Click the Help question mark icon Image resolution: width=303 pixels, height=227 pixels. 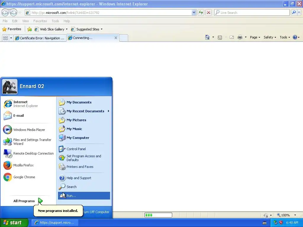pos(295,37)
